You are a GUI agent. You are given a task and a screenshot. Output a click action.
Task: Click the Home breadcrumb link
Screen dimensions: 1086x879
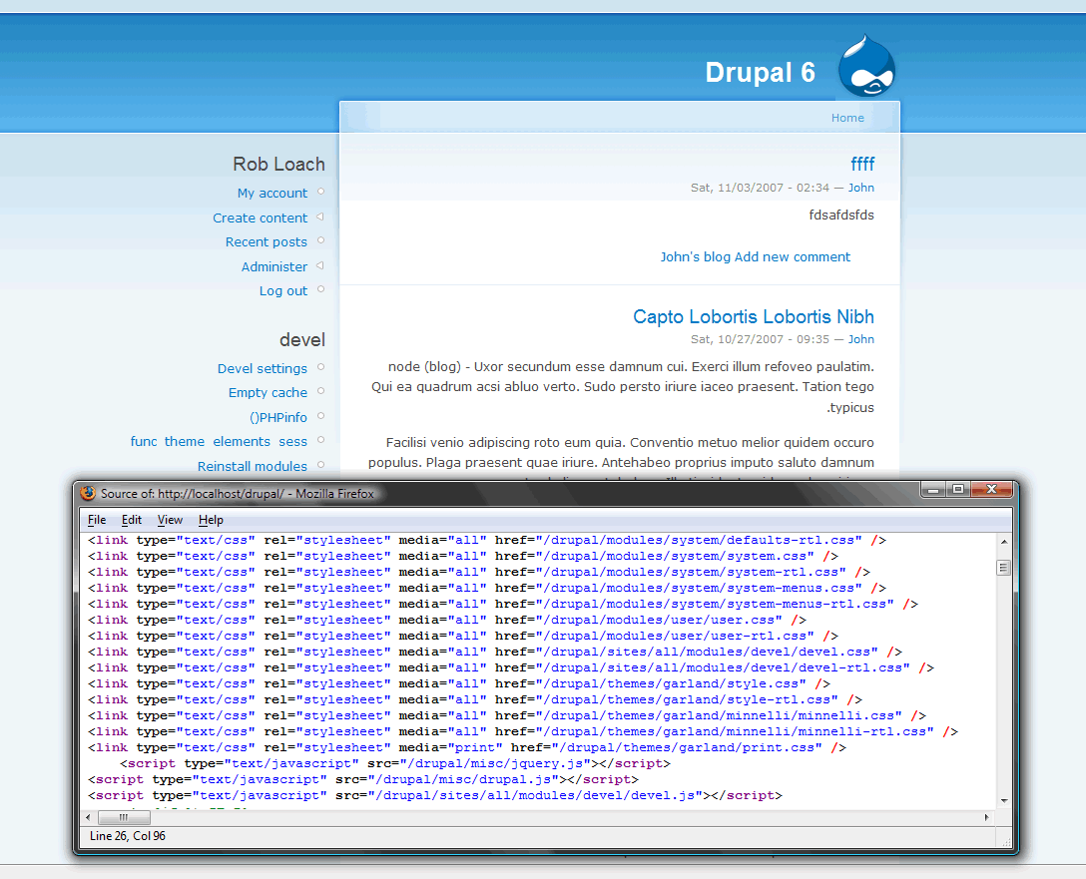pos(847,118)
